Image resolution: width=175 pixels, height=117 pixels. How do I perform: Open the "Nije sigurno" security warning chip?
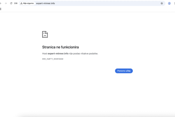point(27,3)
